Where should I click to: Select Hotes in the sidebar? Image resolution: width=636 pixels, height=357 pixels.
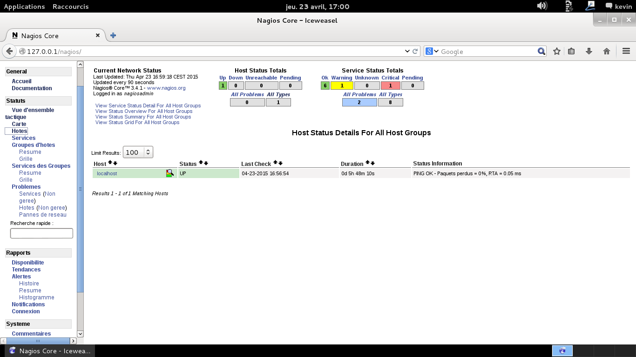[20, 131]
